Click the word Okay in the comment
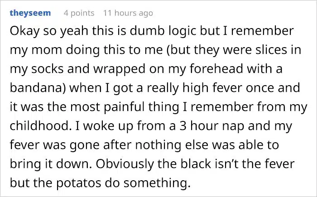 24,32
